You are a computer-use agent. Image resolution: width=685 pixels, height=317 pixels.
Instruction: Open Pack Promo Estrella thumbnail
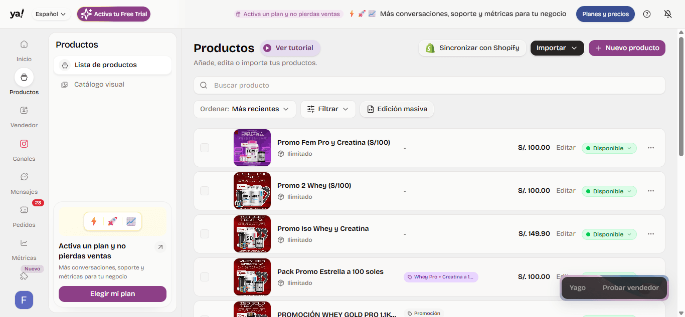pos(252,277)
